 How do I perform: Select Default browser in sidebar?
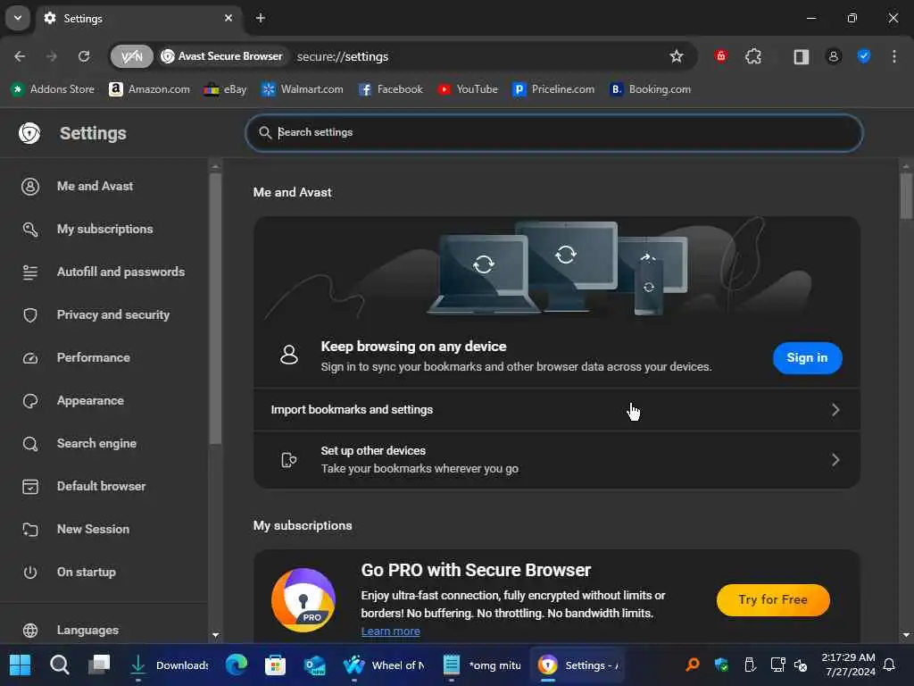point(105,487)
